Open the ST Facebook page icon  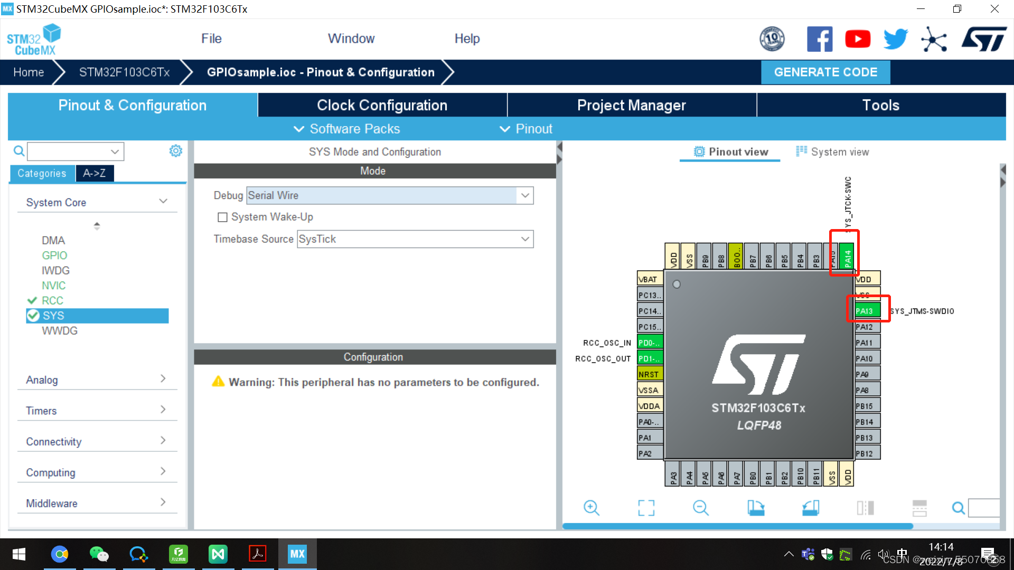[x=819, y=39]
